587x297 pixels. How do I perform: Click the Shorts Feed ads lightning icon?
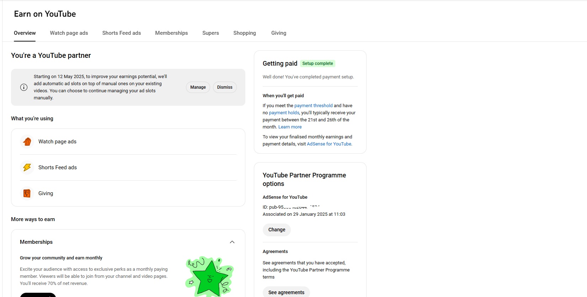[27, 167]
